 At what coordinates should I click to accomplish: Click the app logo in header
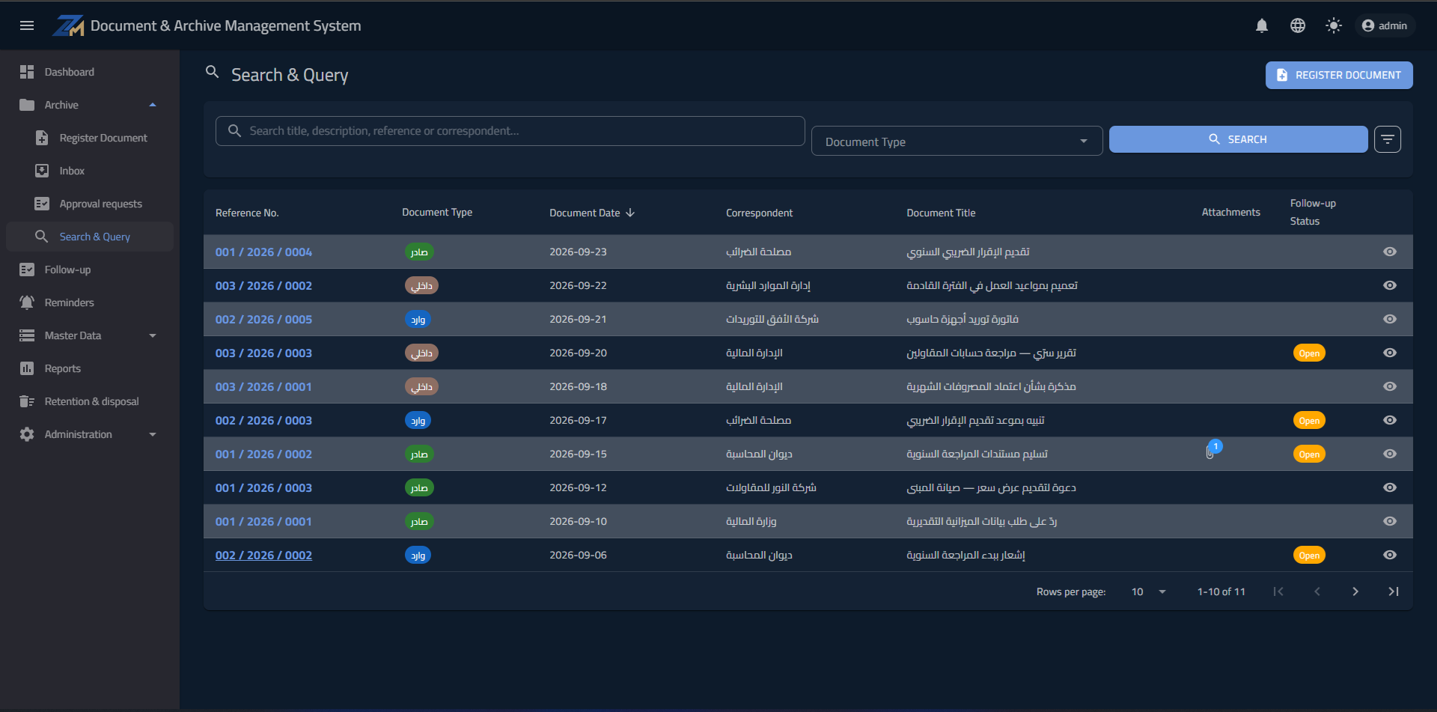(x=68, y=25)
